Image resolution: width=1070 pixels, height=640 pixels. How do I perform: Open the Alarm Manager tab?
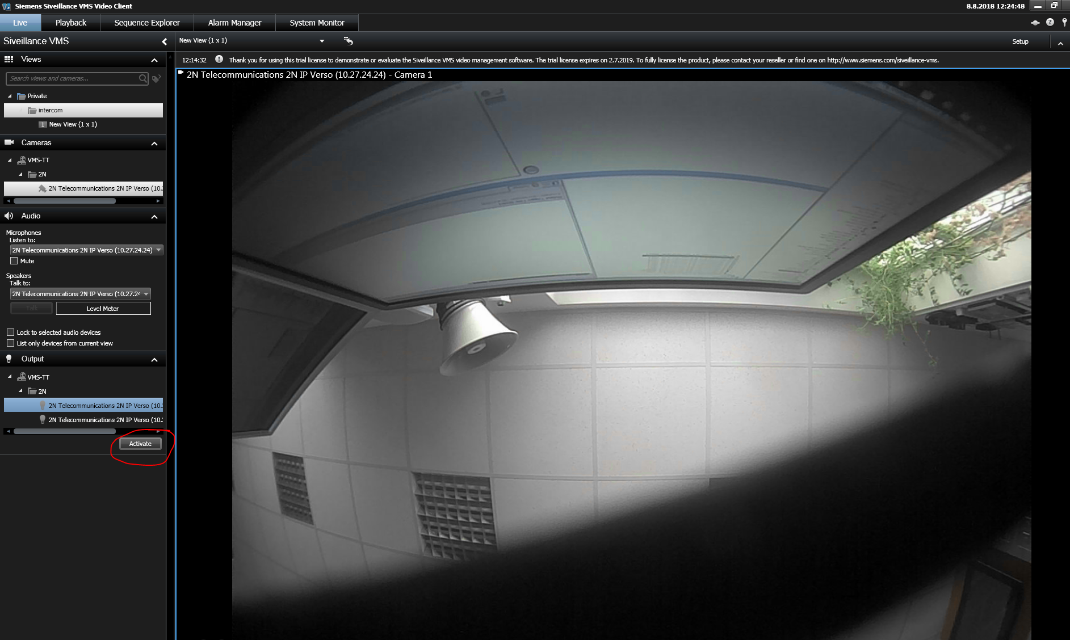tap(234, 23)
